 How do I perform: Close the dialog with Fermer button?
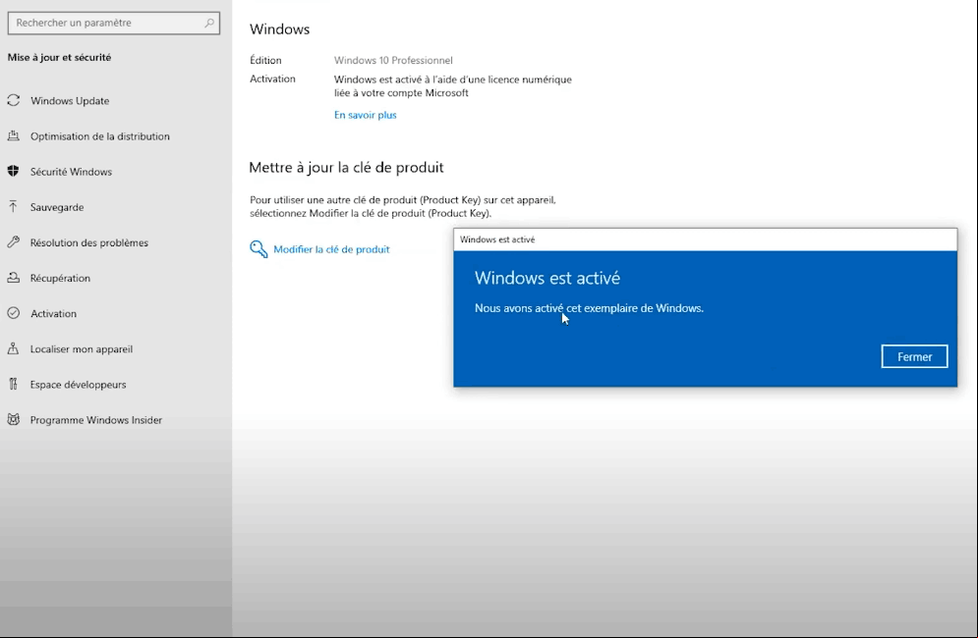tap(914, 356)
